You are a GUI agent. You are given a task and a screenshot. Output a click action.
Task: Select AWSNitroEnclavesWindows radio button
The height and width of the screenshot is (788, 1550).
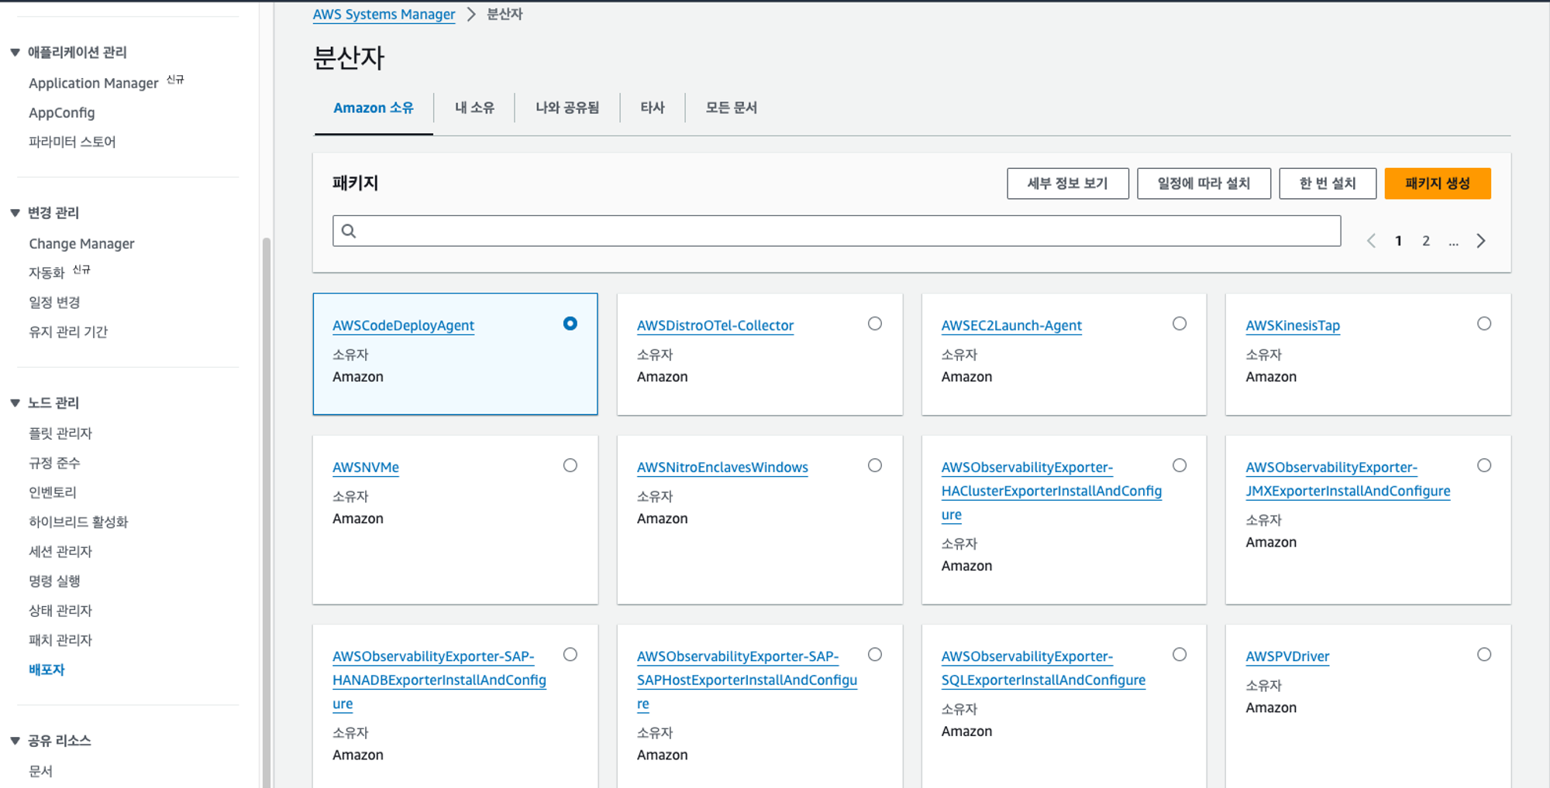[875, 465]
